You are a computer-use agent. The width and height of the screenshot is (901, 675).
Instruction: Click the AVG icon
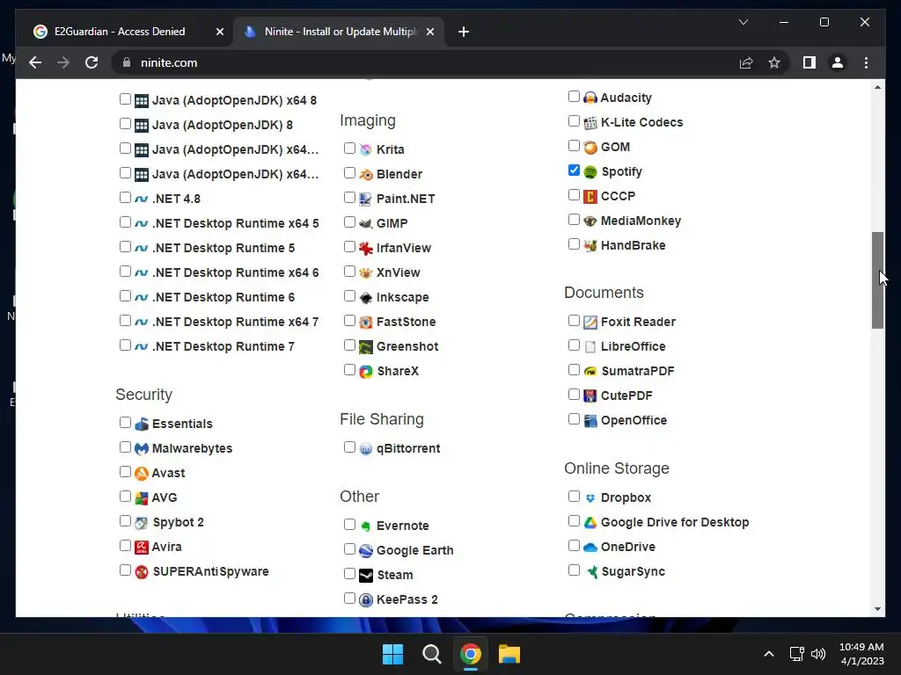tap(142, 497)
